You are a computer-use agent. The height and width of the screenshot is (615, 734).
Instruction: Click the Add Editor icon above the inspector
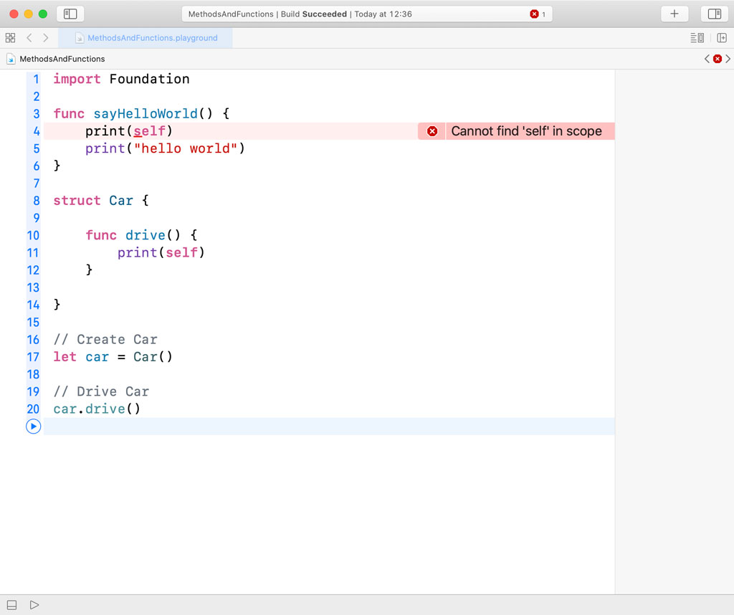(723, 37)
